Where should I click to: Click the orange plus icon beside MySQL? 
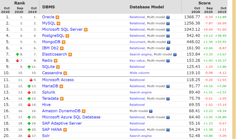[x=58, y=24]
